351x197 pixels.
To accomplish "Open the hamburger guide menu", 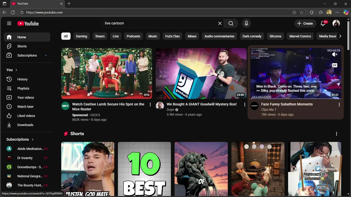I will pos(9,24).
